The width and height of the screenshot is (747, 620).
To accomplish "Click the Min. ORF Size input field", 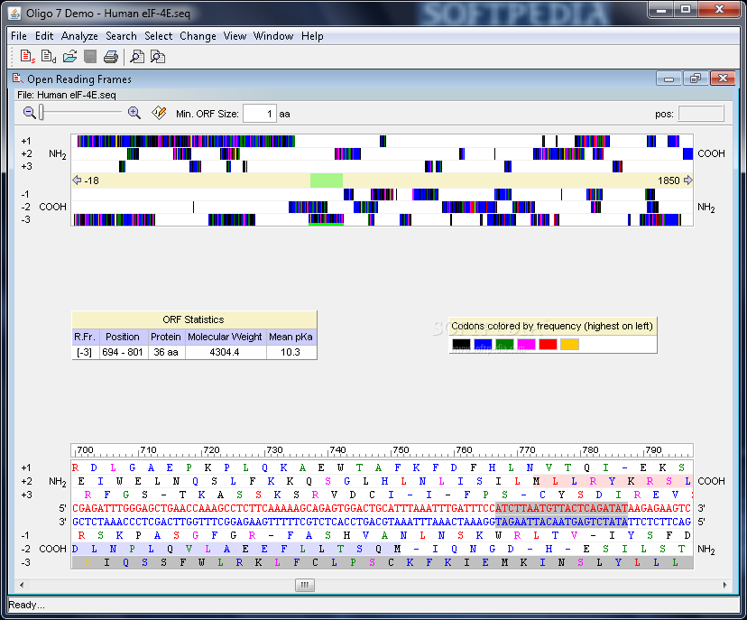I will (259, 114).
